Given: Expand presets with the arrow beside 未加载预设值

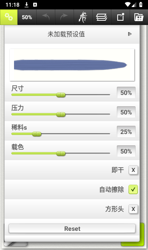Looking at the screenshot, I should click(130, 34).
